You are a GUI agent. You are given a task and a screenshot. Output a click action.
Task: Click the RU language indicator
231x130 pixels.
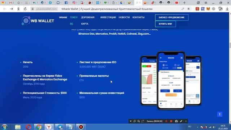pos(189,127)
